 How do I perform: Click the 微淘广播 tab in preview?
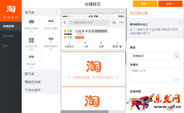[x=117, y=45]
